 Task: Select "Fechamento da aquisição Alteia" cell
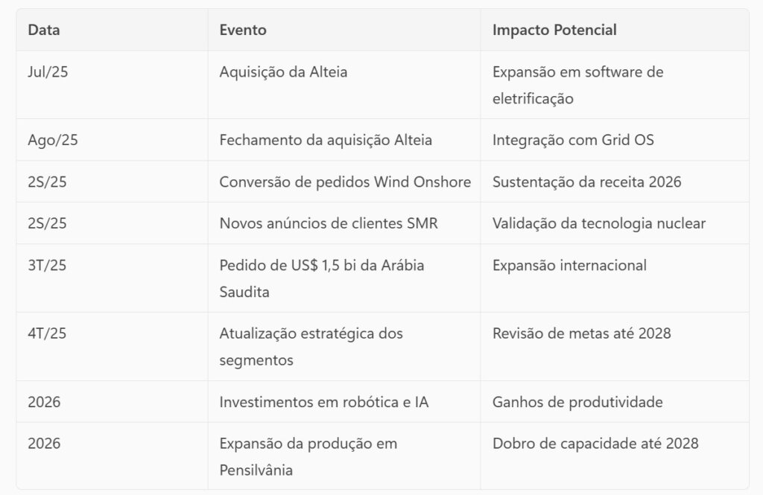tap(326, 140)
